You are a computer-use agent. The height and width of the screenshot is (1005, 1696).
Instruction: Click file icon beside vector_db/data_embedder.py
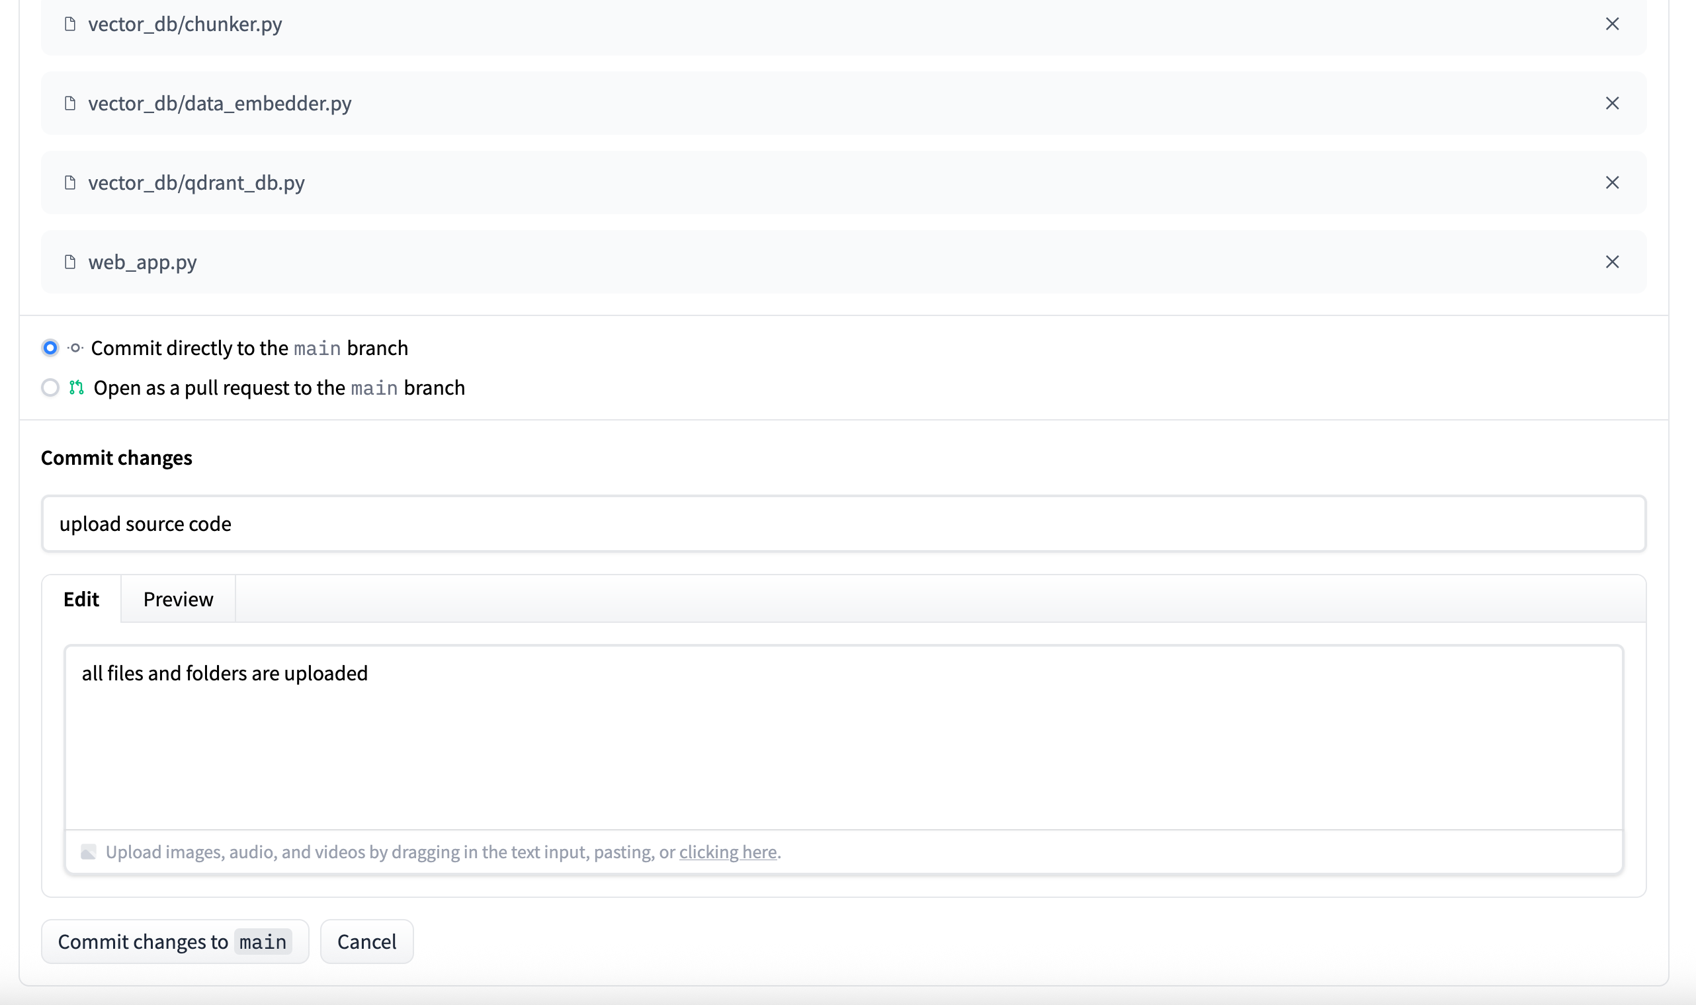pos(69,103)
